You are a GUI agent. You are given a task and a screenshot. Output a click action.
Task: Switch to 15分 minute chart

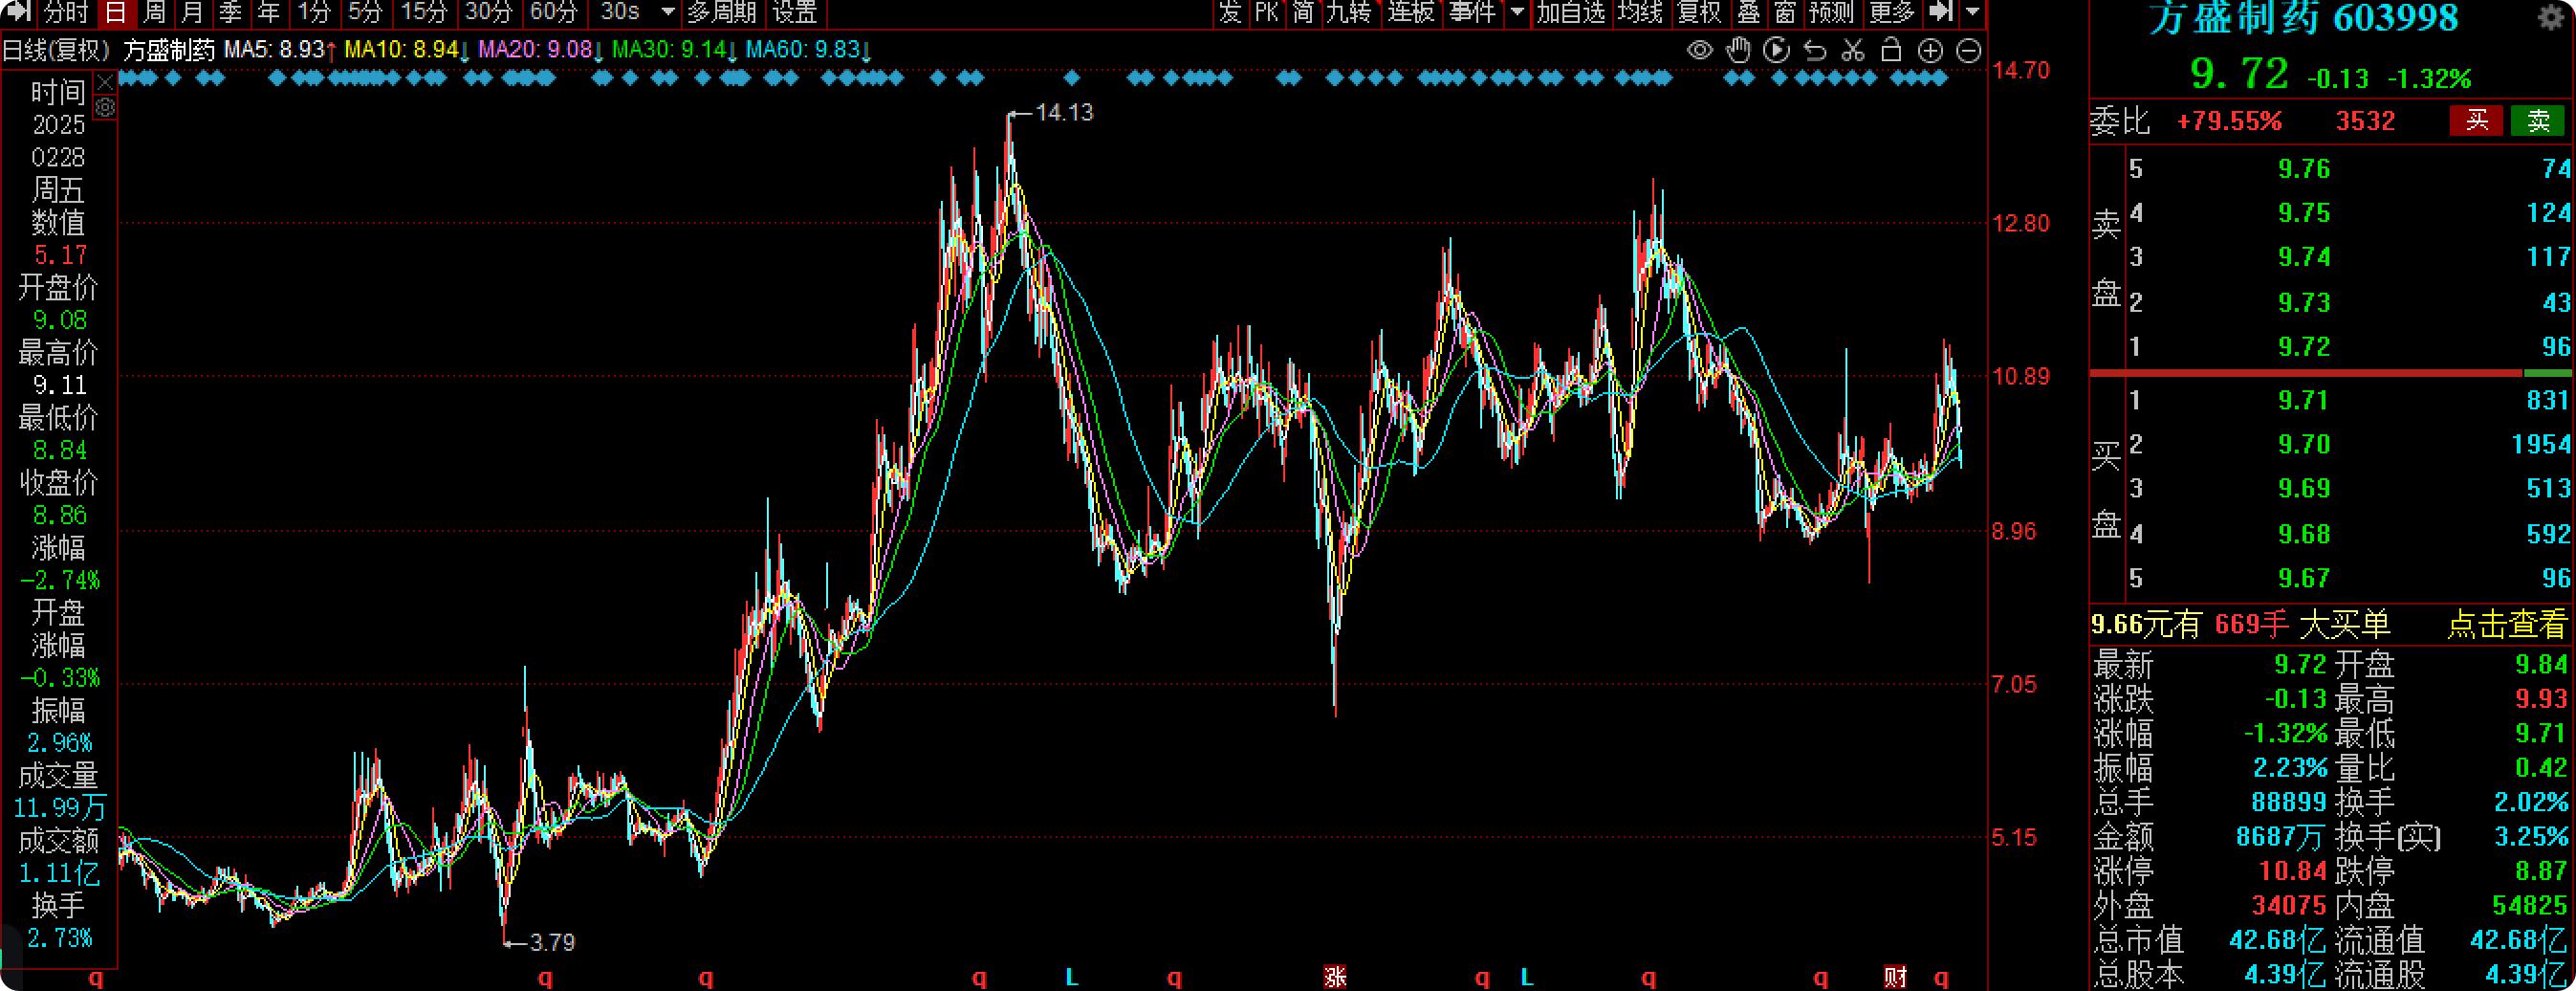click(424, 12)
